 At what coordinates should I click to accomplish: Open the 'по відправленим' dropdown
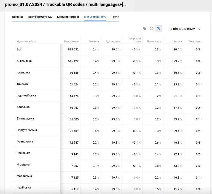click(184, 29)
